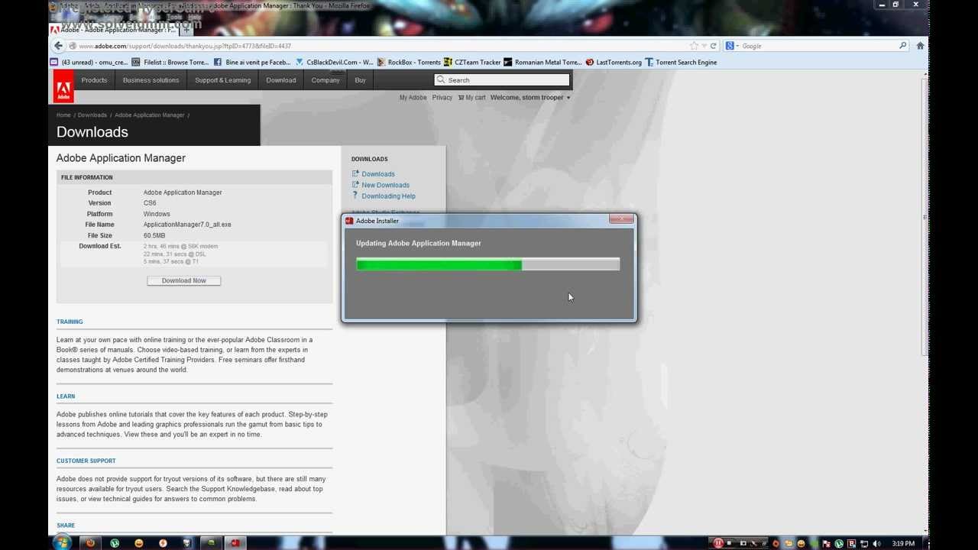The width and height of the screenshot is (978, 550).
Task: Open the RockBox - Torrents bookmark
Action: pyautogui.click(x=409, y=63)
